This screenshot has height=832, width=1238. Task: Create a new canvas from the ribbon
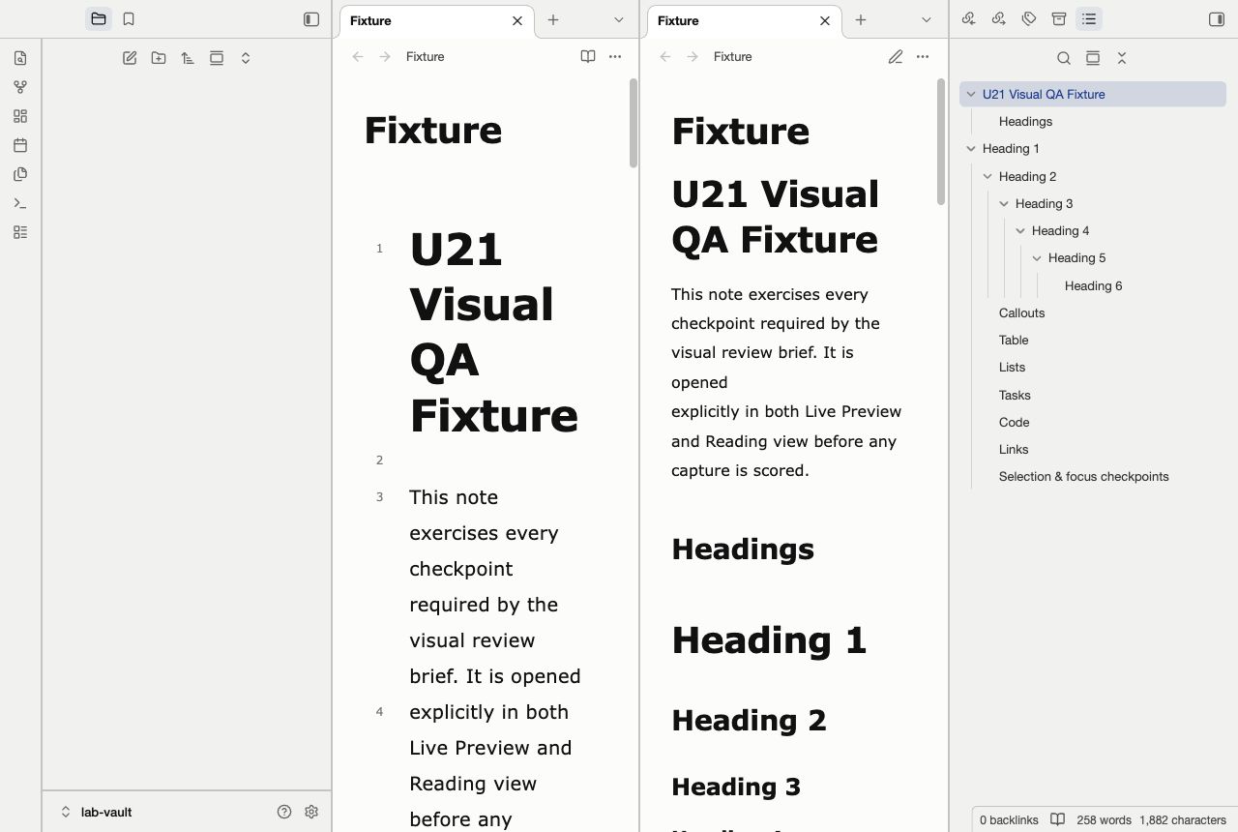tap(20, 116)
